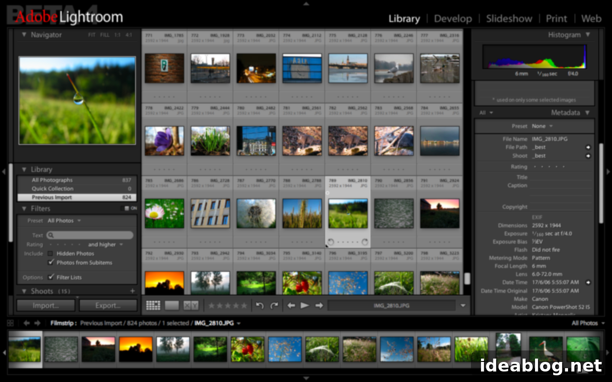612x382 pixels.
Task: Open the Filters Preset All Photos dropdown
Action: tap(64, 221)
